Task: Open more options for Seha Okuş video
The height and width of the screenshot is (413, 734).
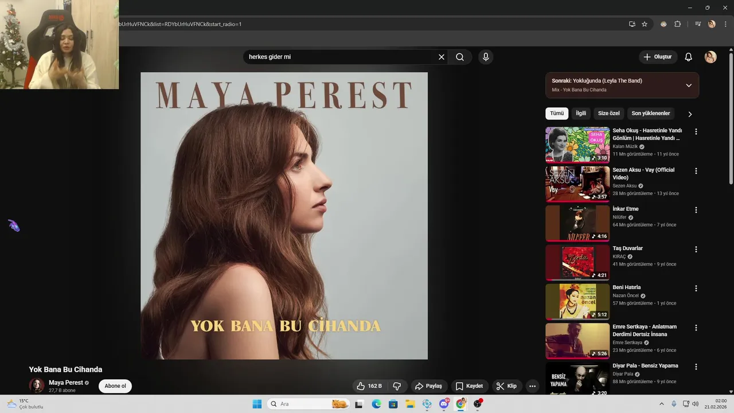Action: [696, 131]
